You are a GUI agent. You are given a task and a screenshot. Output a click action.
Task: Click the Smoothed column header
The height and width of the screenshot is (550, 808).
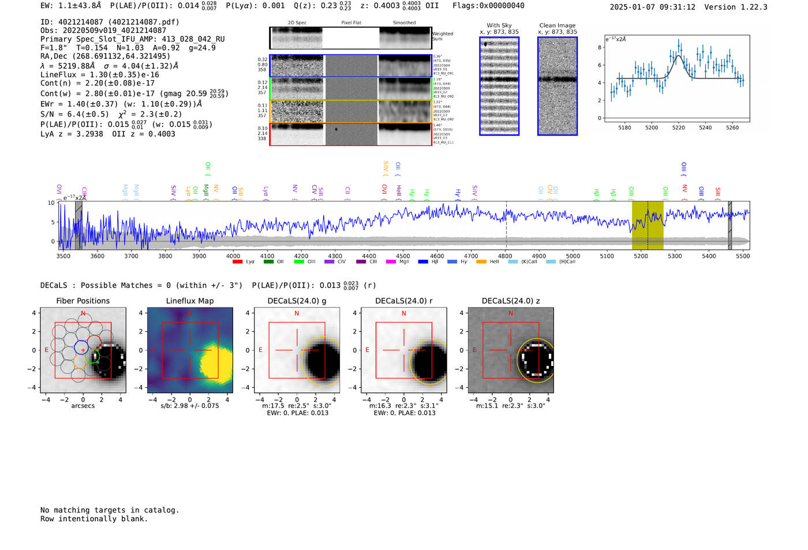[x=405, y=23]
